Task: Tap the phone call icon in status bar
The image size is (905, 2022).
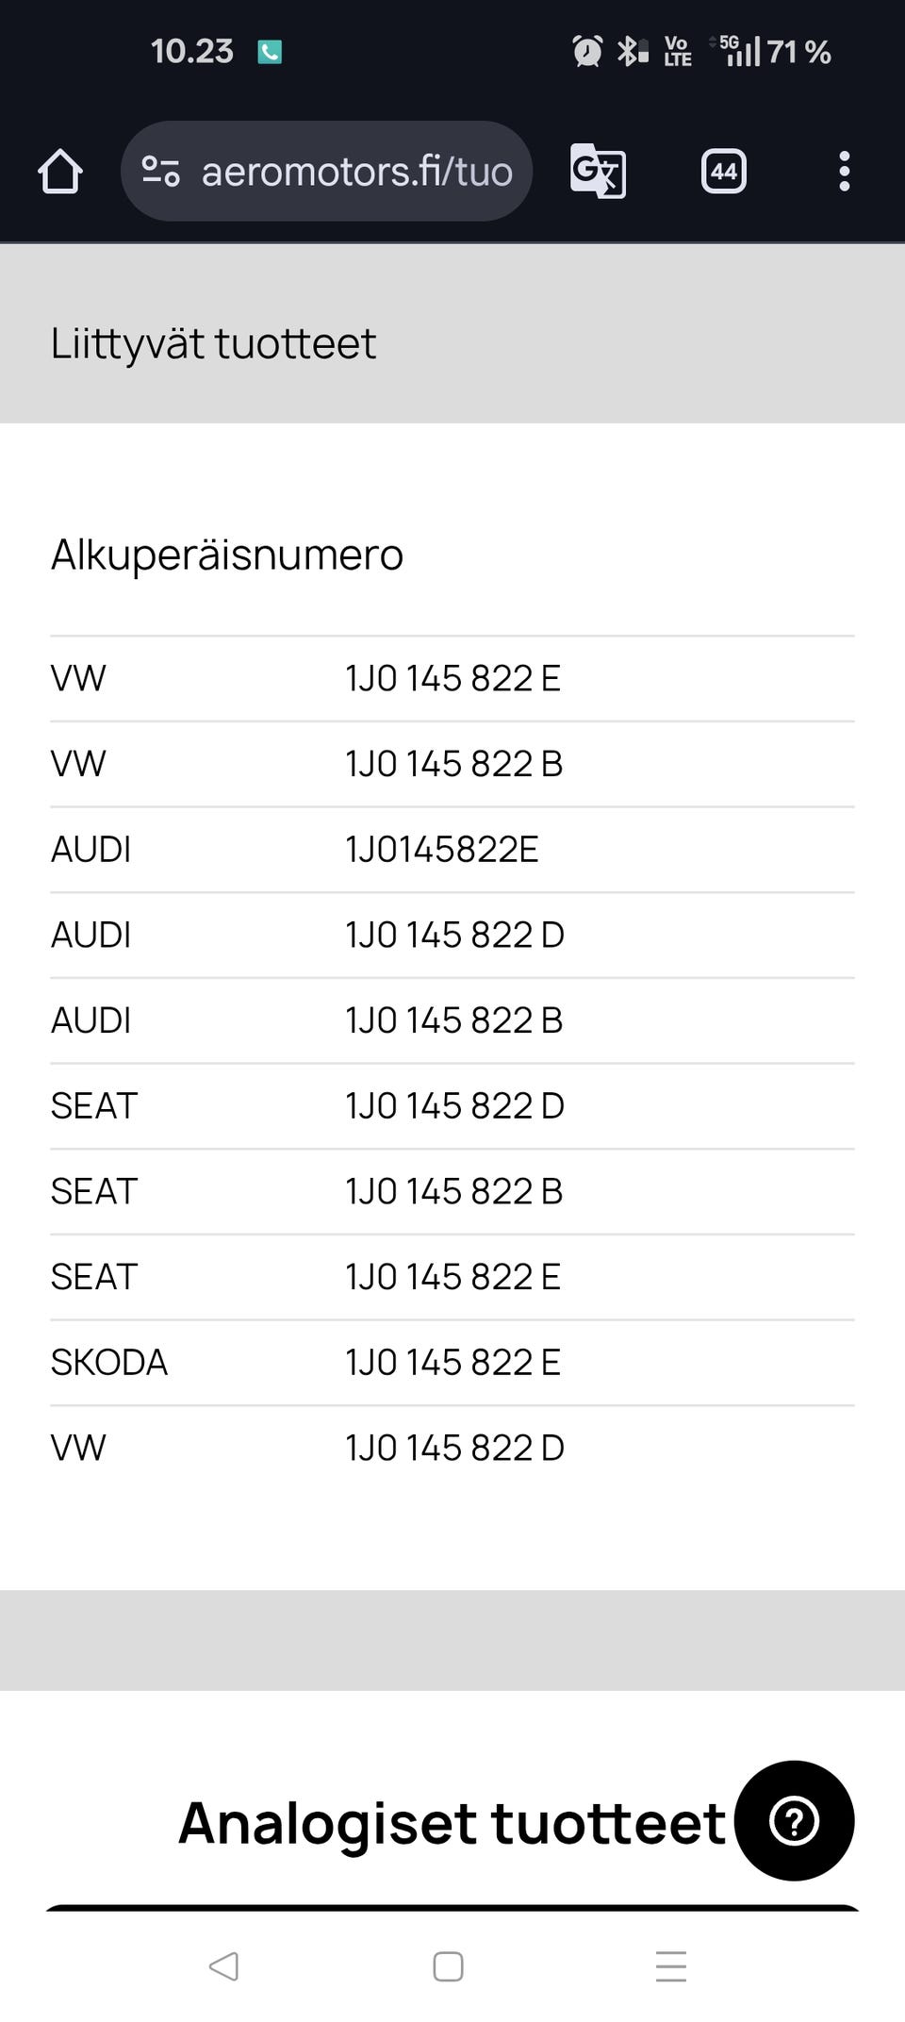Action: tap(270, 52)
